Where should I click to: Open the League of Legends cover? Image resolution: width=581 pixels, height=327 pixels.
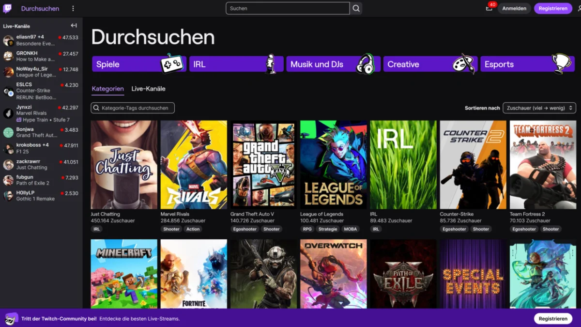point(334,165)
